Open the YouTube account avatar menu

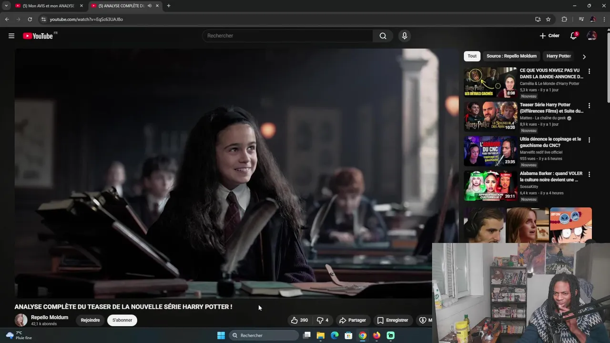point(592,36)
